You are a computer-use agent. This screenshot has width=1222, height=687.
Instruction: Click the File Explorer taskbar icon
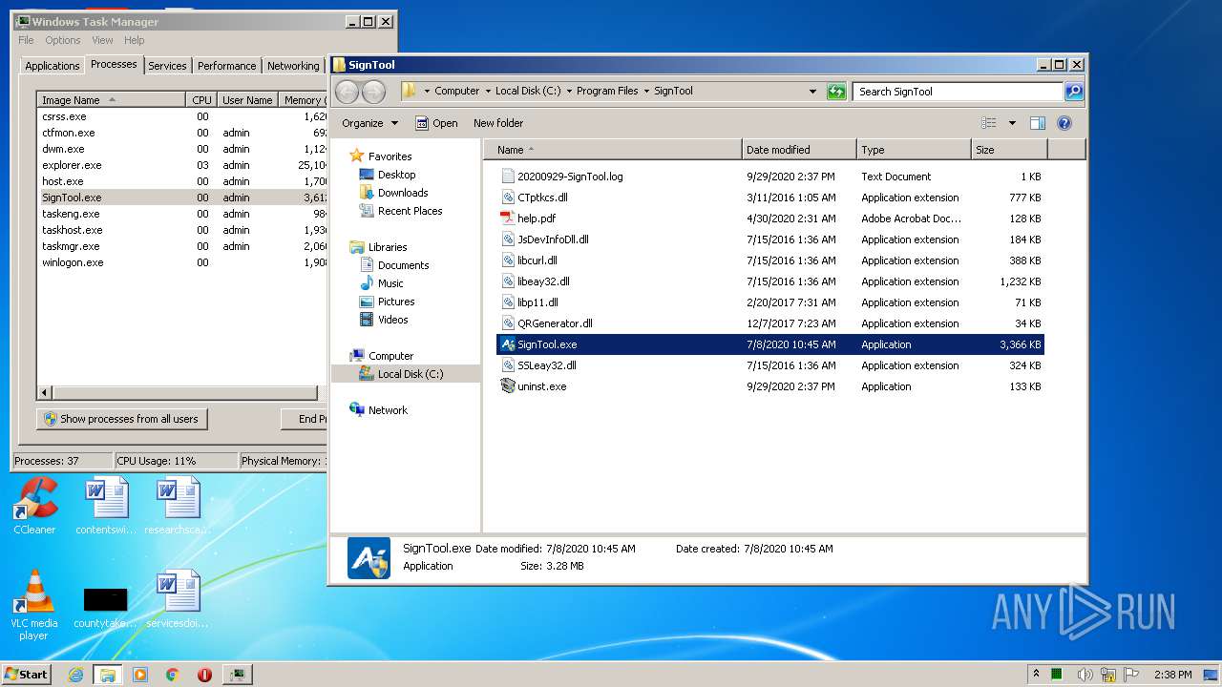(x=108, y=675)
